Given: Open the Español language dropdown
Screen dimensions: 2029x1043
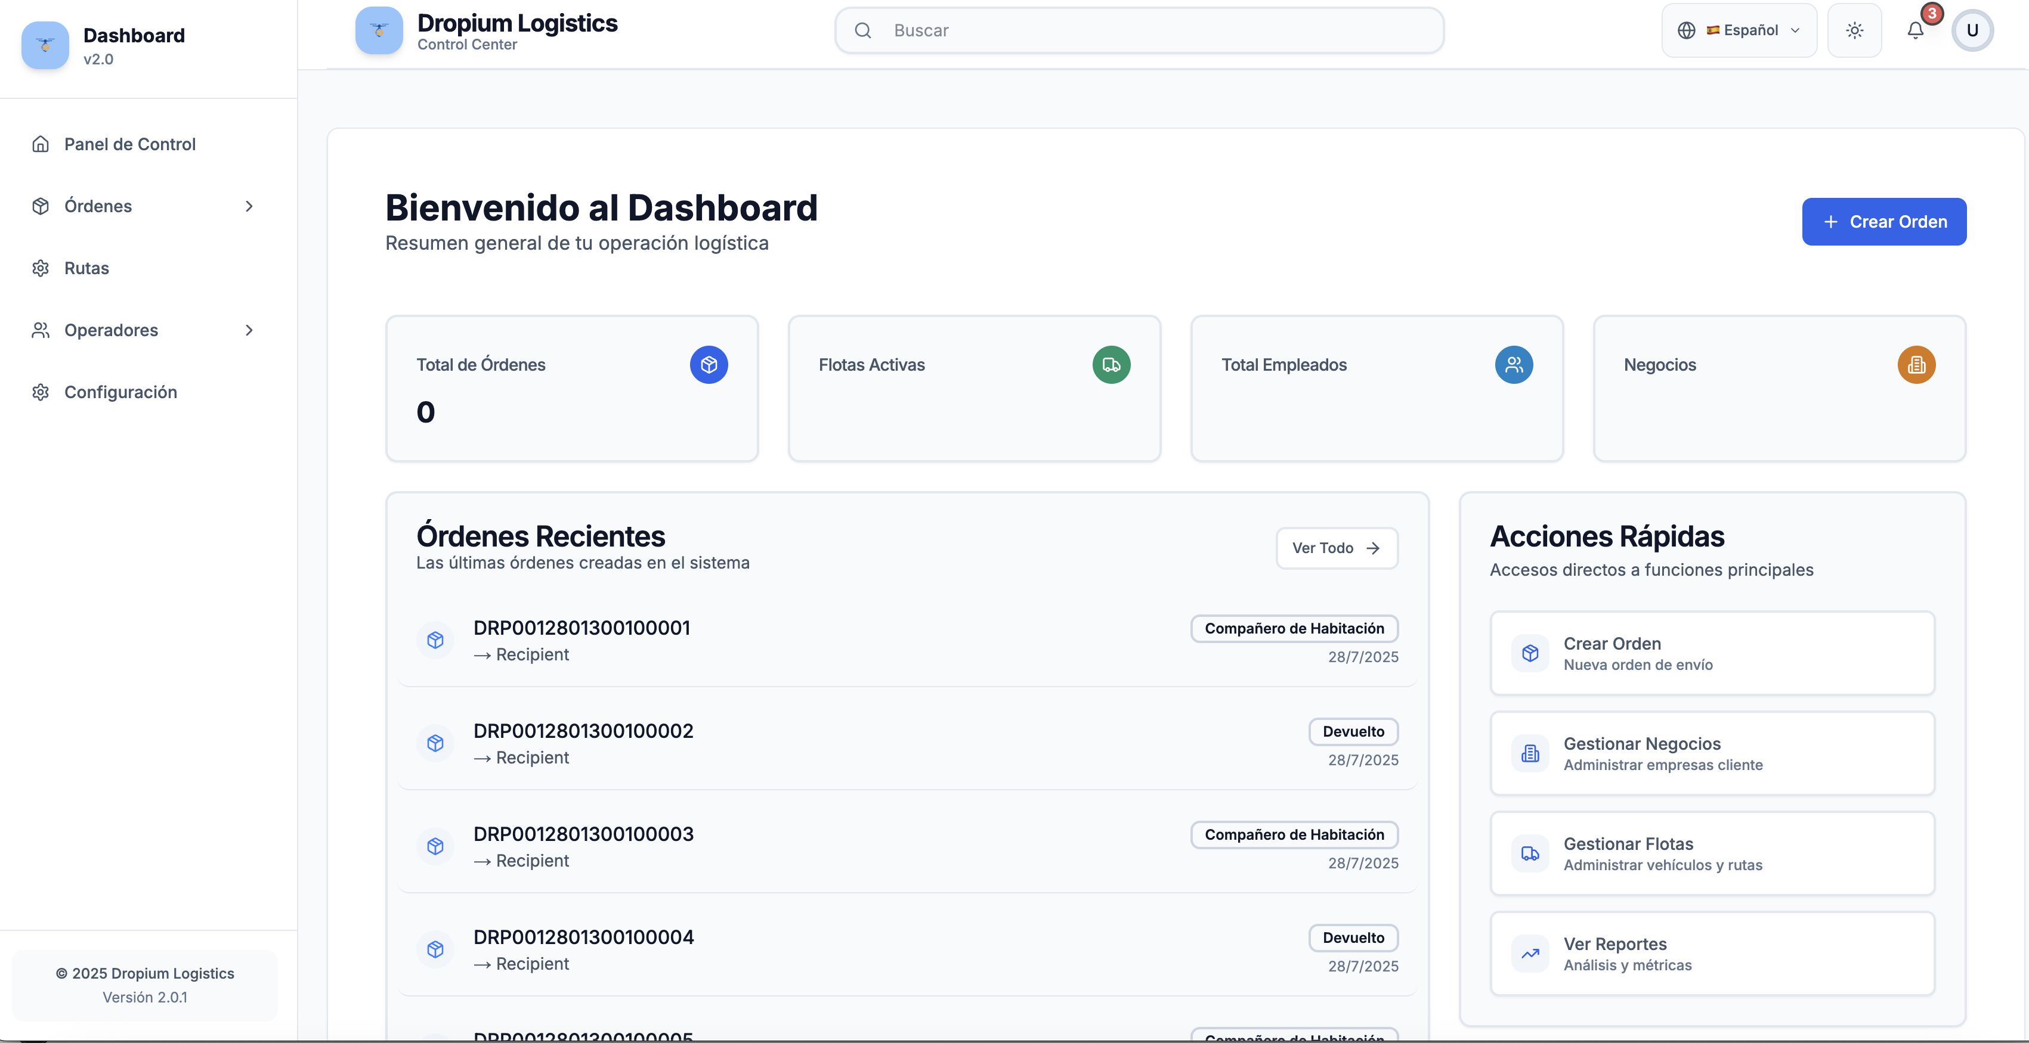Looking at the screenshot, I should tap(1757, 30).
